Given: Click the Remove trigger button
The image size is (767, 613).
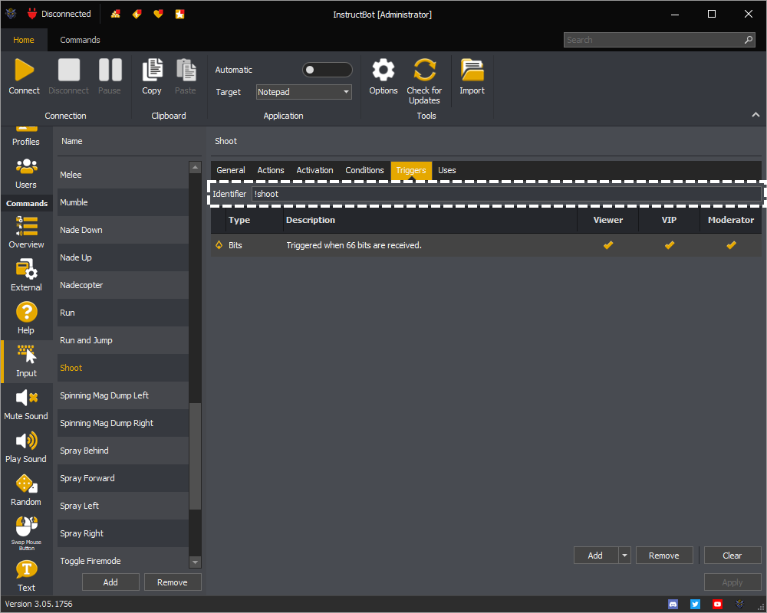Looking at the screenshot, I should click(663, 556).
